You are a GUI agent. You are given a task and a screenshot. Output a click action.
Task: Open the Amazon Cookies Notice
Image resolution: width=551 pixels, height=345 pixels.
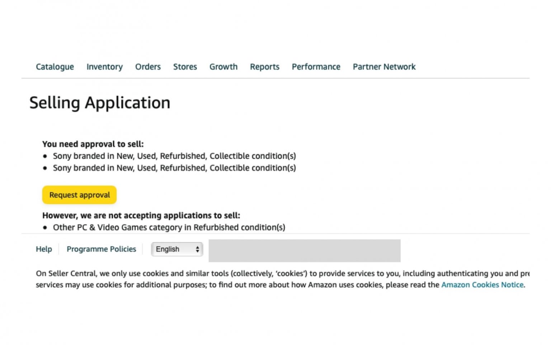tap(482, 285)
